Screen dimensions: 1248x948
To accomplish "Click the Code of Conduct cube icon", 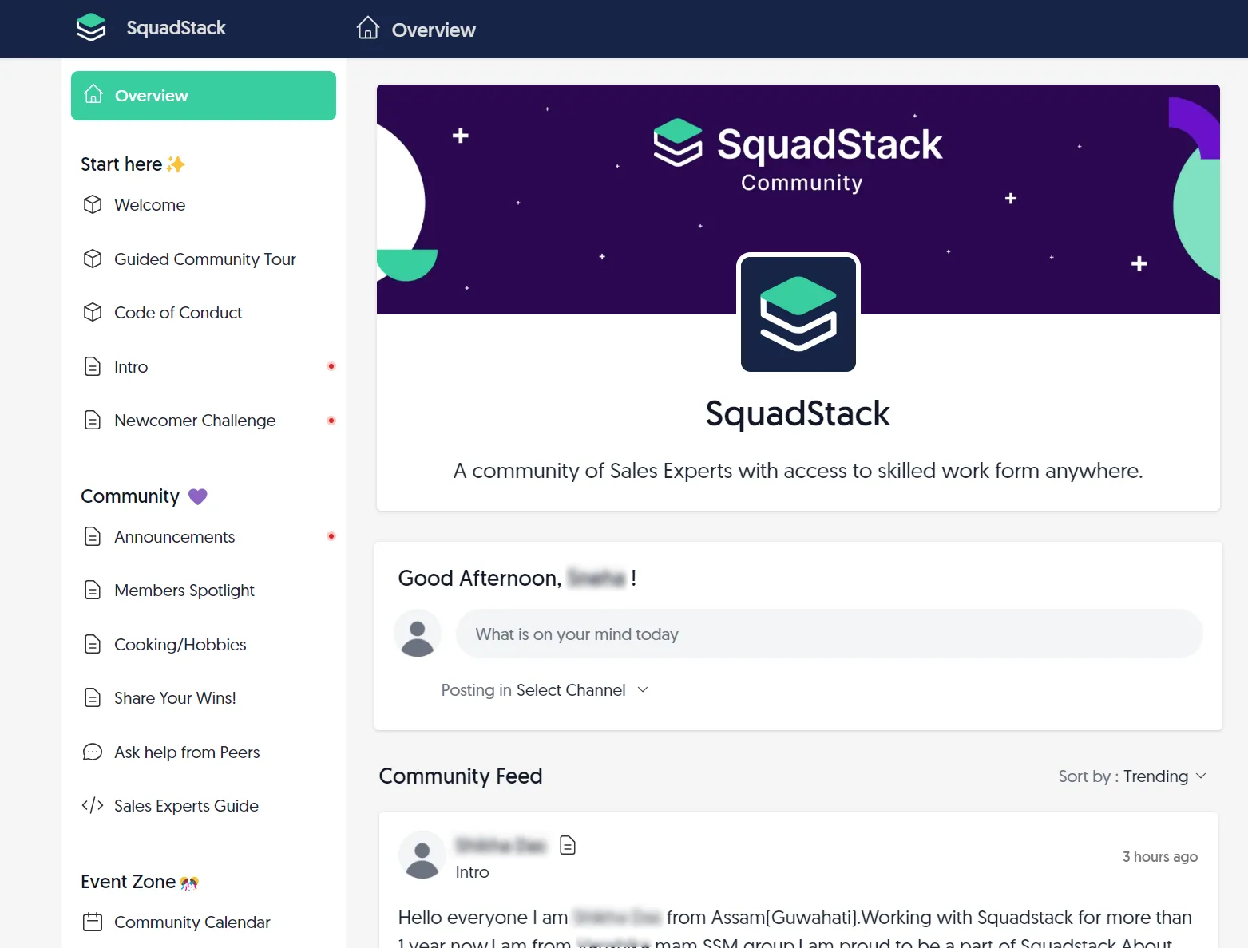I will [x=93, y=312].
